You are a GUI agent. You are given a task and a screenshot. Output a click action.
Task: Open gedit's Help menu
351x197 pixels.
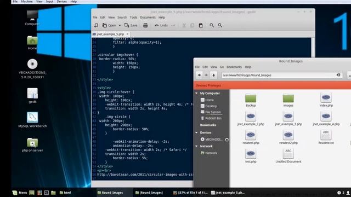click(x=162, y=17)
